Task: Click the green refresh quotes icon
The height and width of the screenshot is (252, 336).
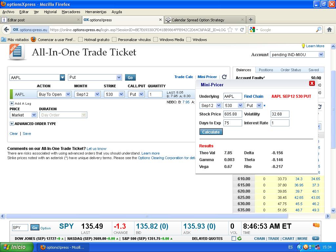Action: tap(240, 239)
